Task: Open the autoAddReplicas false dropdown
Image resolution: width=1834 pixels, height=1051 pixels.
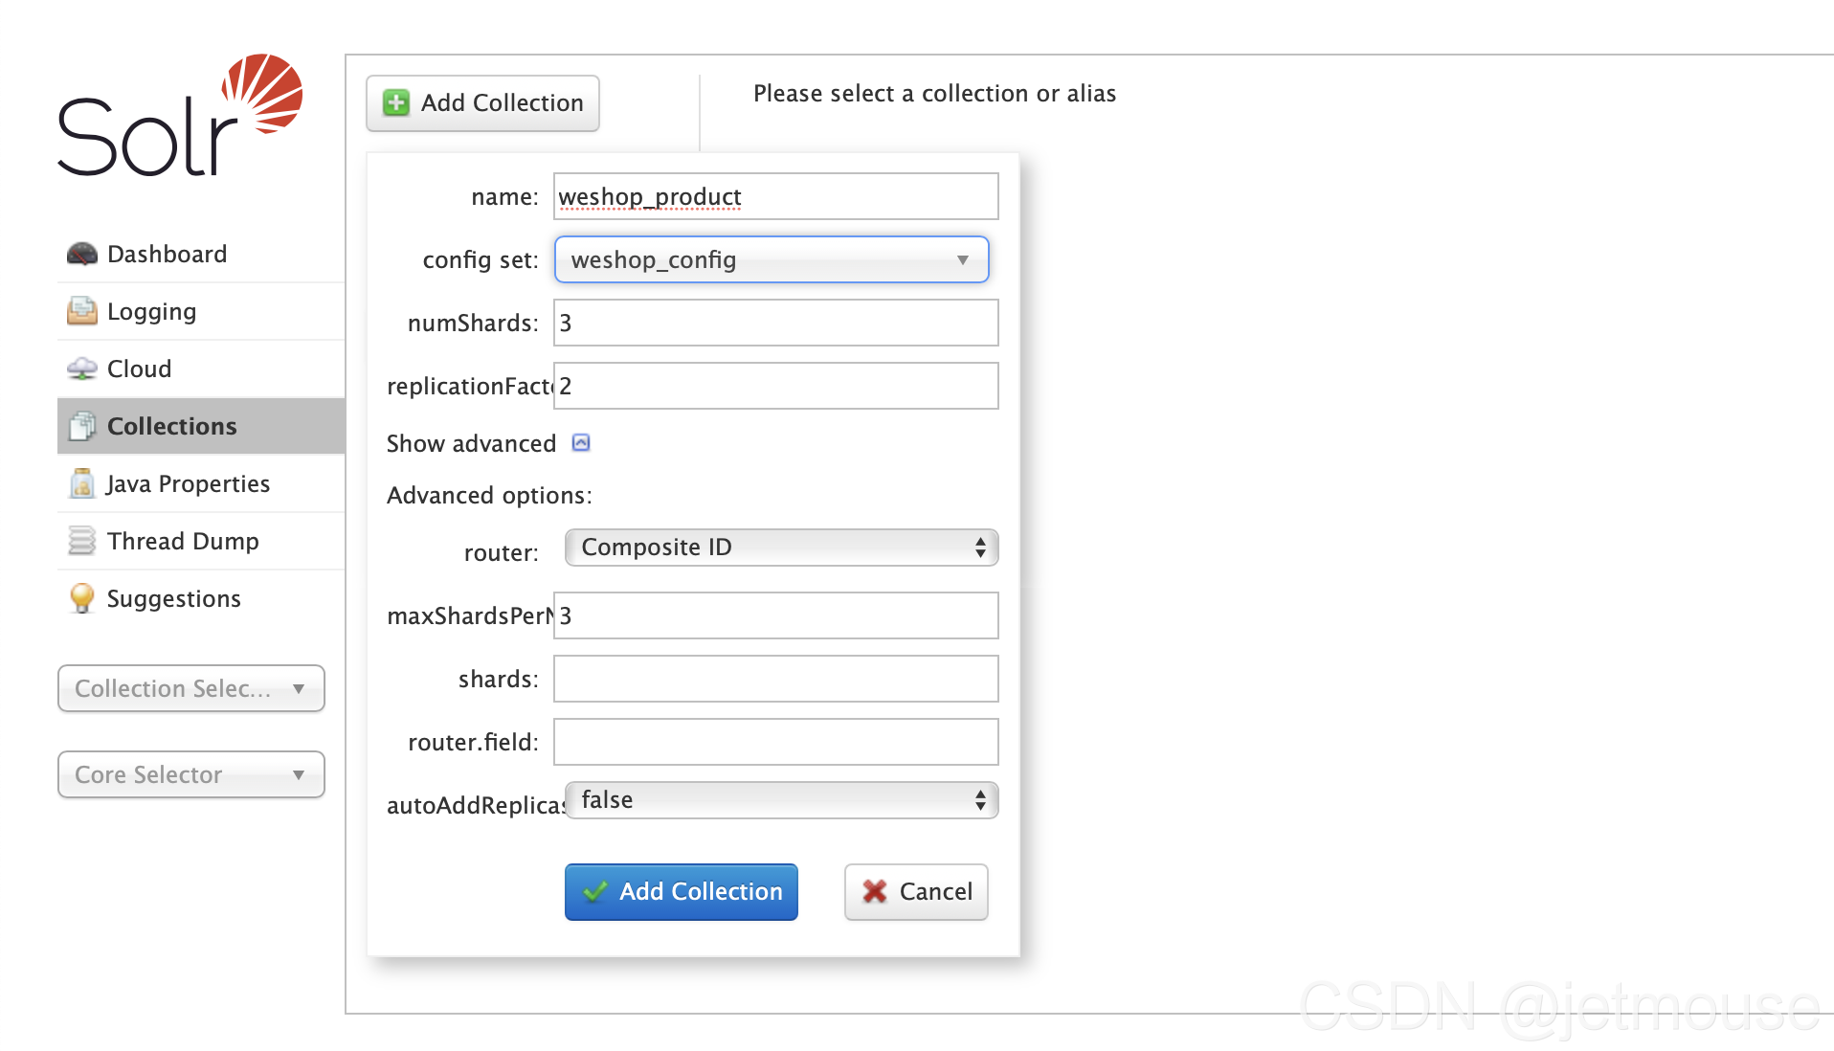Action: tap(782, 800)
